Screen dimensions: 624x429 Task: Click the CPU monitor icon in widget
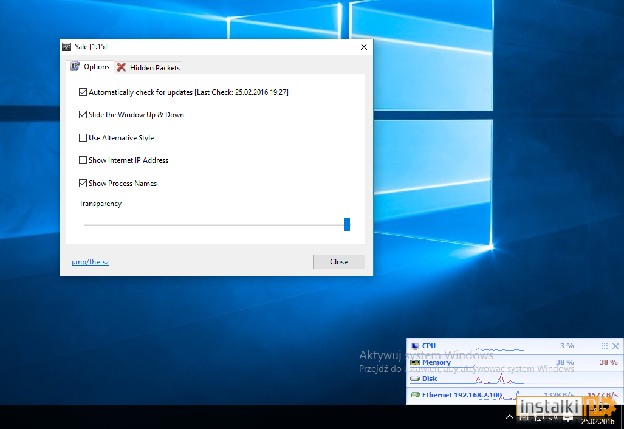coord(415,346)
